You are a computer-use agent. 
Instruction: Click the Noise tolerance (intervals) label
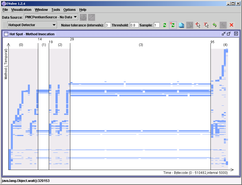pos(83,25)
